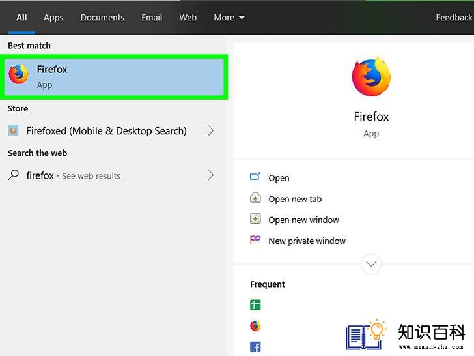Click the large Firefox logo in preview

point(371,77)
